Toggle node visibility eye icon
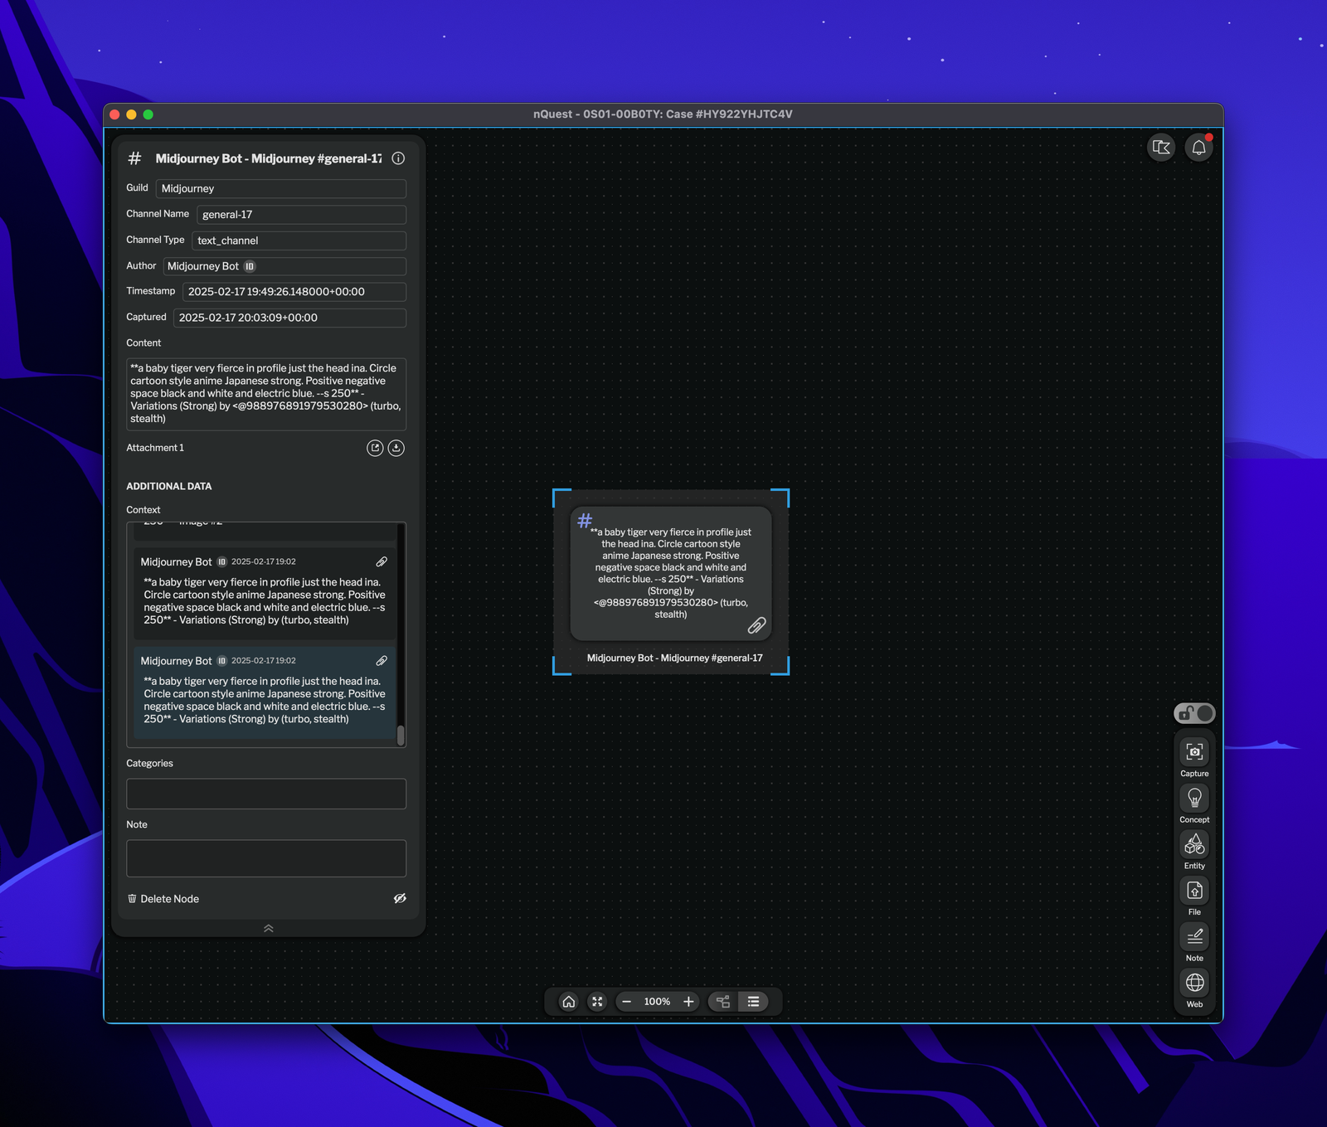The height and width of the screenshot is (1127, 1327). [x=400, y=898]
